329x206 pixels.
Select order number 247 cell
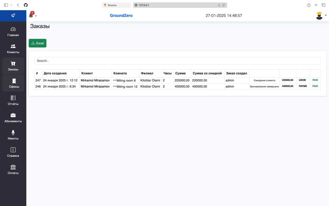coord(38,80)
